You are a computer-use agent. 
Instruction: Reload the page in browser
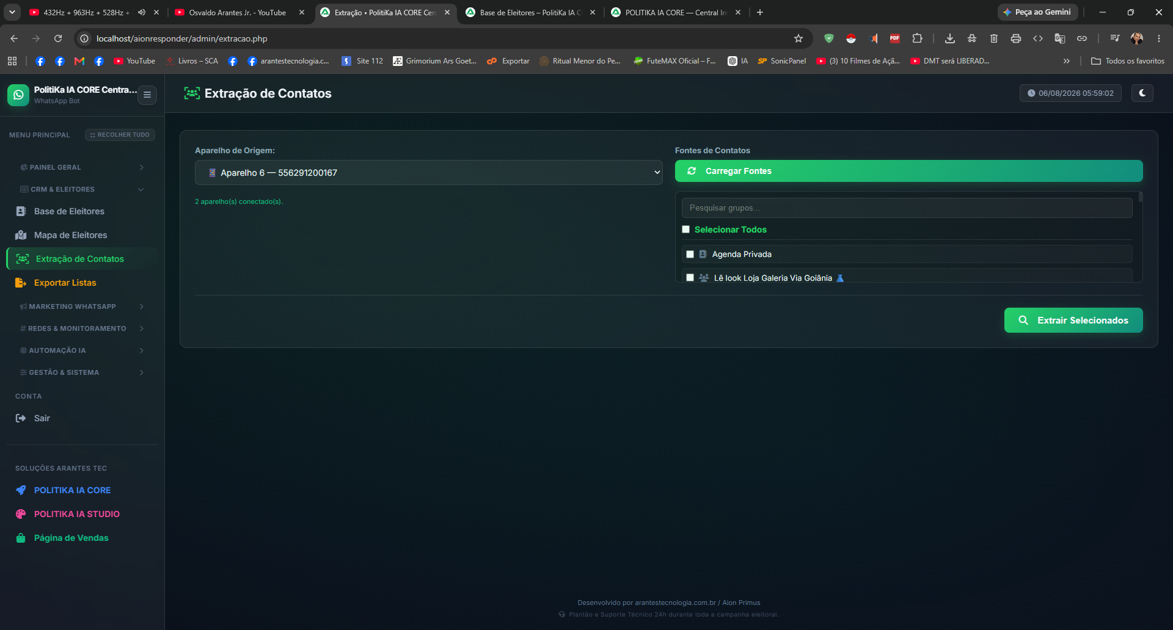58,38
